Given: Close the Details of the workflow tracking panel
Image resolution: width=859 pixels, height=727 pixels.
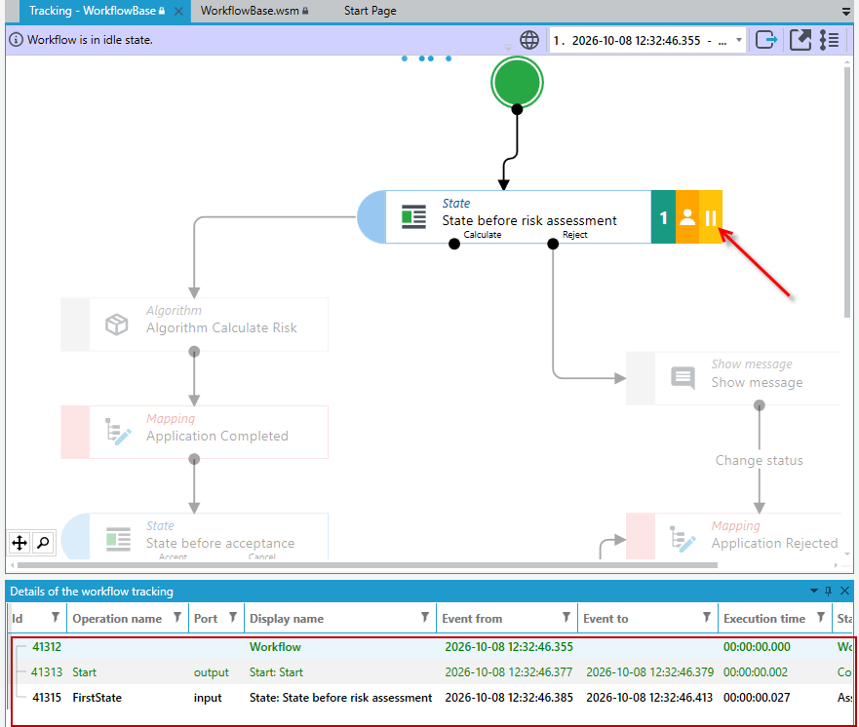Looking at the screenshot, I should pos(844,591).
